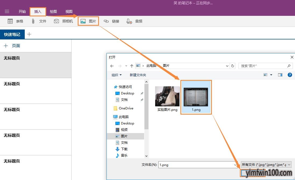
Task: Create a folder with 新建文件夹
Action: (138, 75)
